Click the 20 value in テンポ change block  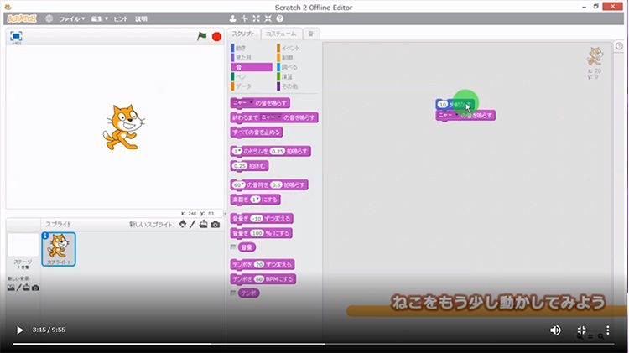point(259,264)
